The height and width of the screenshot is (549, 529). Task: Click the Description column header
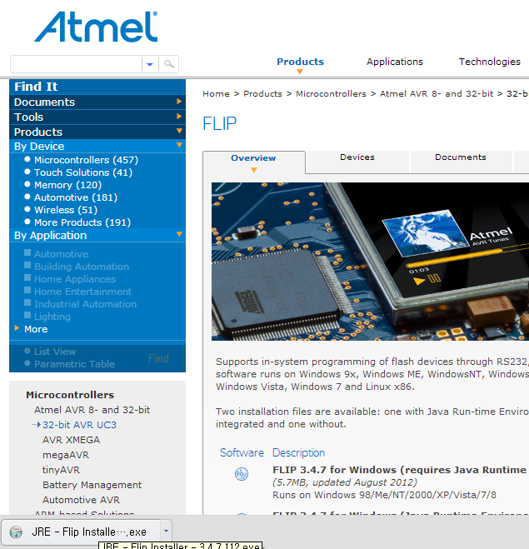pos(298,452)
